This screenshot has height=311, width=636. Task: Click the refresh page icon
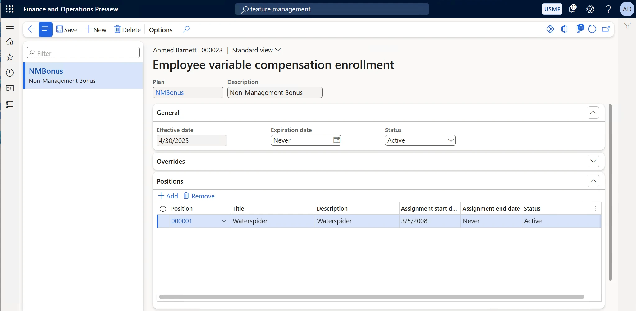[x=592, y=29]
